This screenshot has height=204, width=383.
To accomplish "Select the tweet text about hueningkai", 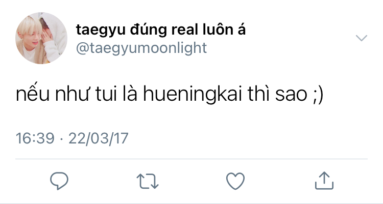I will pos(170,94).
